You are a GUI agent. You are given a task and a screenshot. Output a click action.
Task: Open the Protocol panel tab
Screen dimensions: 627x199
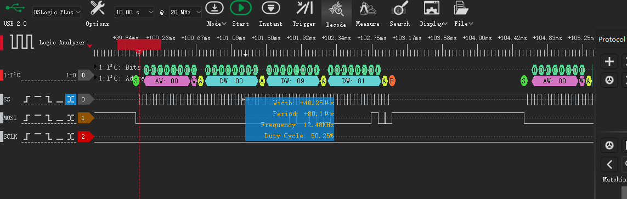pyautogui.click(x=612, y=39)
